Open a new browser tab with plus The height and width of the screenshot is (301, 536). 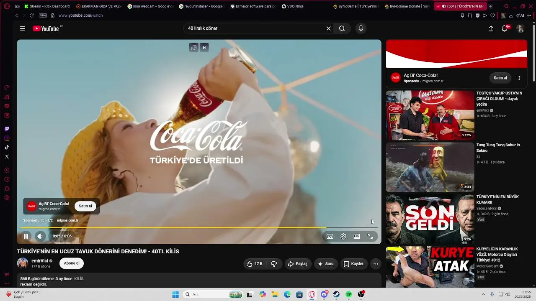(490, 6)
